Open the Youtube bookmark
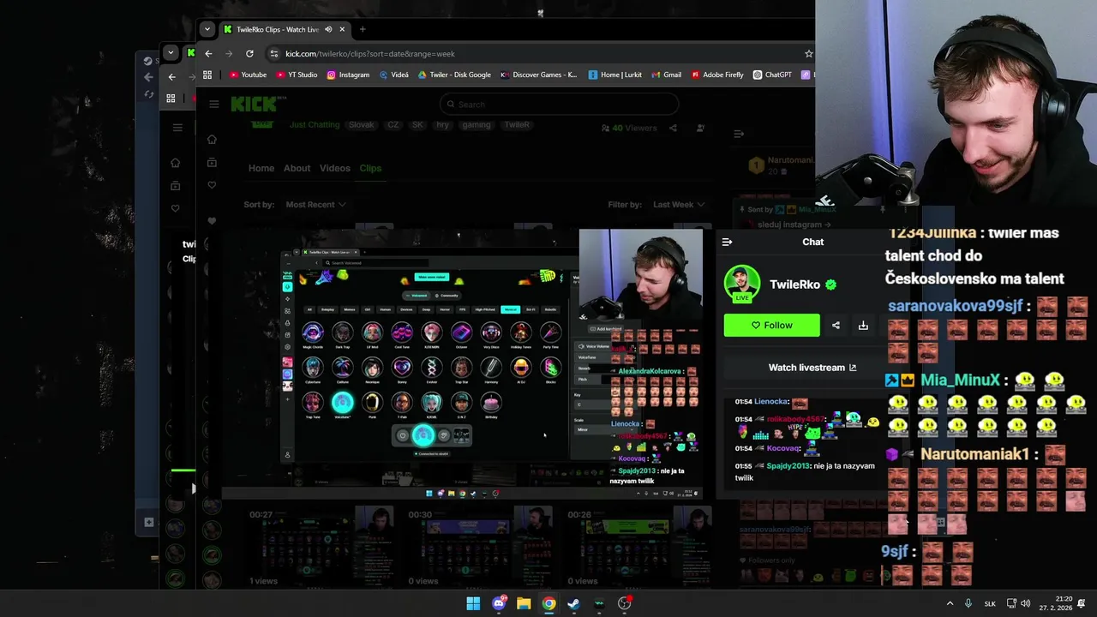 (248, 75)
